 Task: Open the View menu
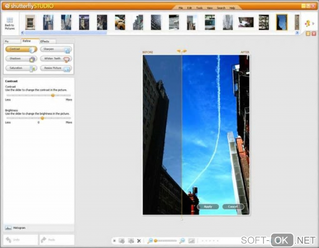click(x=210, y=8)
